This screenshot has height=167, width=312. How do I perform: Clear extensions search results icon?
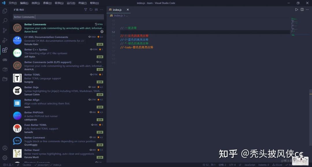96,10
